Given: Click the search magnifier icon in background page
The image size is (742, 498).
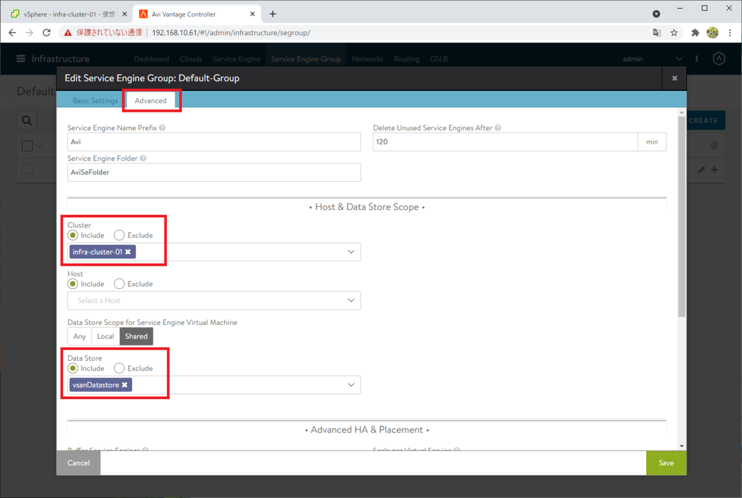Looking at the screenshot, I should pos(27,120).
